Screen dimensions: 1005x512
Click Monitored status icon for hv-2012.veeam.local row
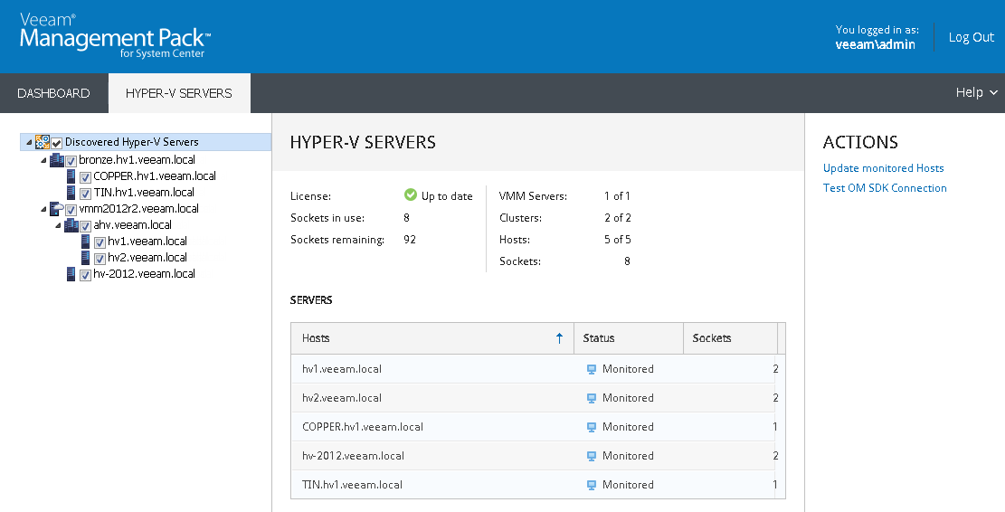[x=592, y=456]
